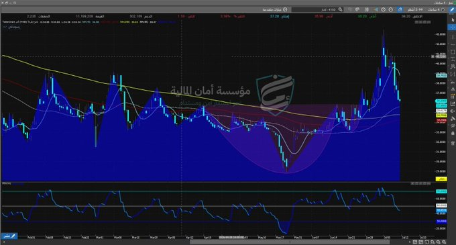The height and width of the screenshot is (245, 456).
Task: Click the horizontal scrollbar thumb under chart
Action: [290, 242]
